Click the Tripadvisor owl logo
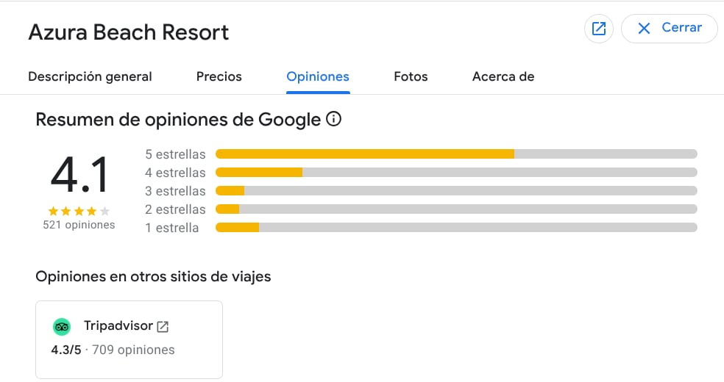The image size is (724, 382). (x=61, y=327)
